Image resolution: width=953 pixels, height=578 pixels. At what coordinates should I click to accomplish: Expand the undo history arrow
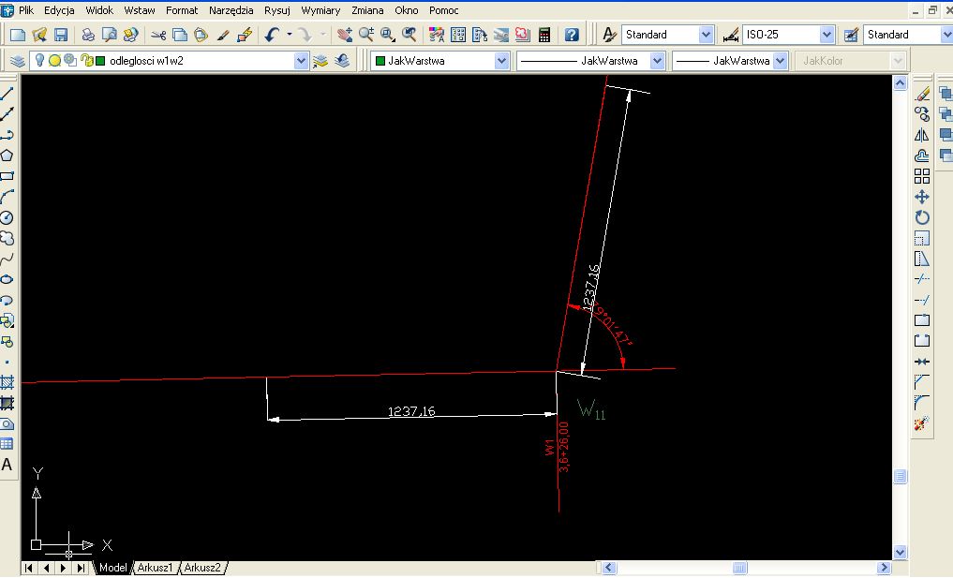[290, 35]
